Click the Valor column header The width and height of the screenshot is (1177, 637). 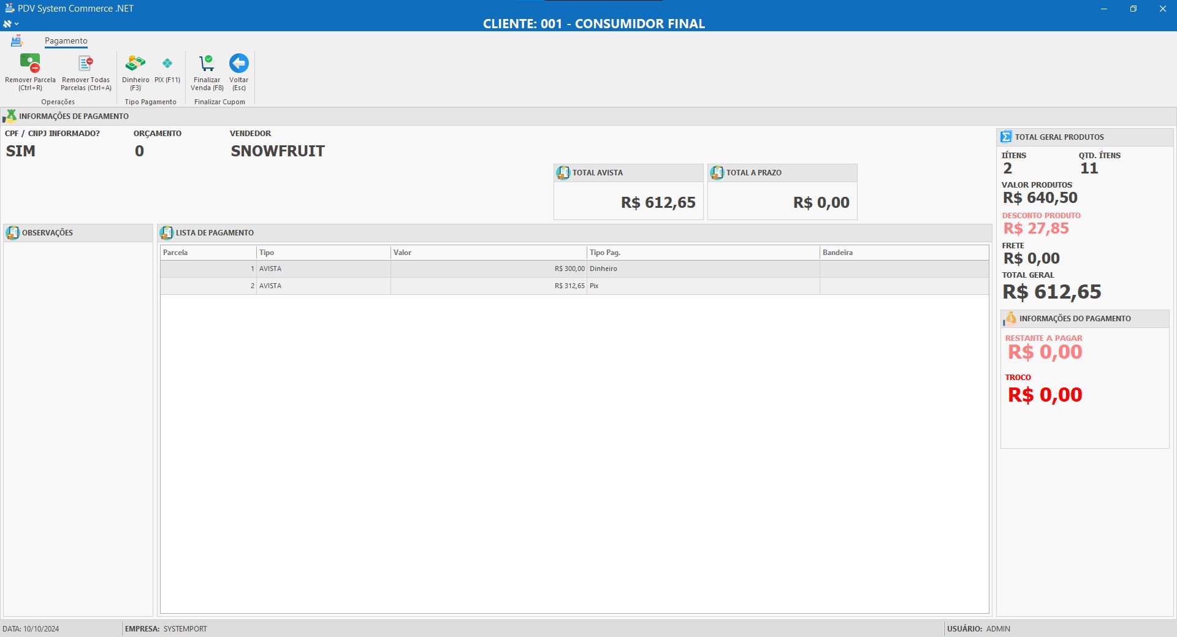tap(488, 253)
